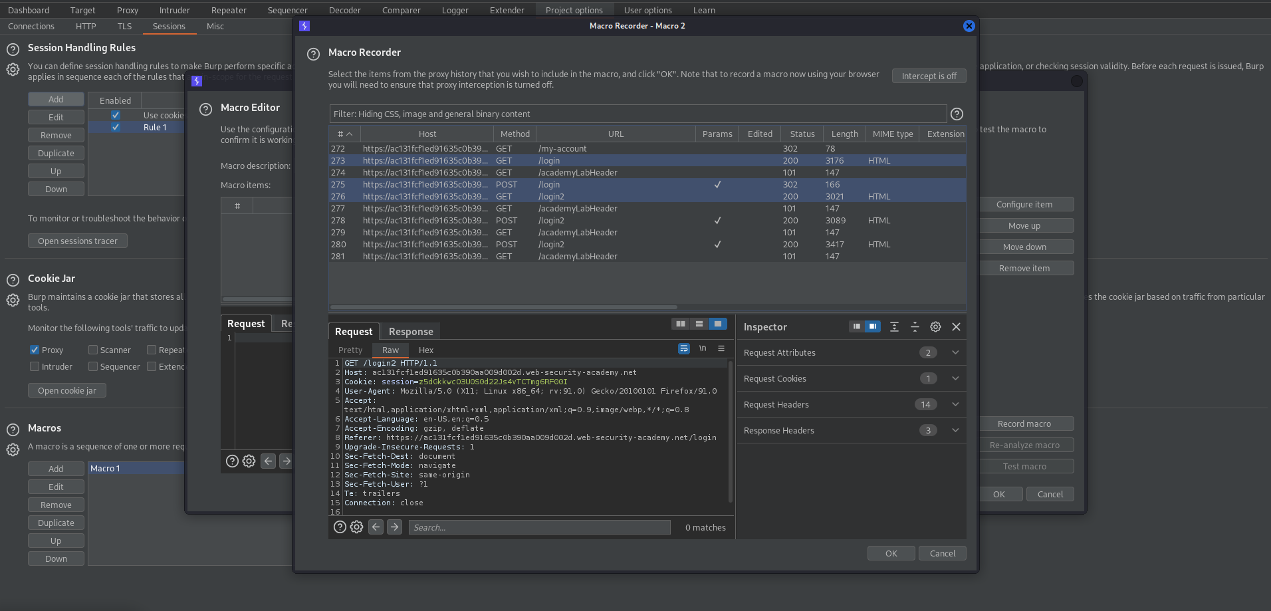Select stacked request/response layout icon
This screenshot has height=611, width=1271.
point(699,324)
